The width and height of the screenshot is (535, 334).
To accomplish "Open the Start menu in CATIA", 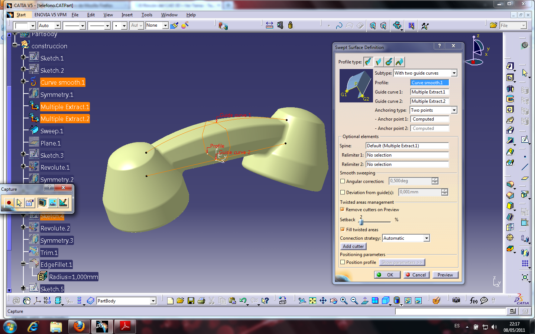I will click(21, 15).
